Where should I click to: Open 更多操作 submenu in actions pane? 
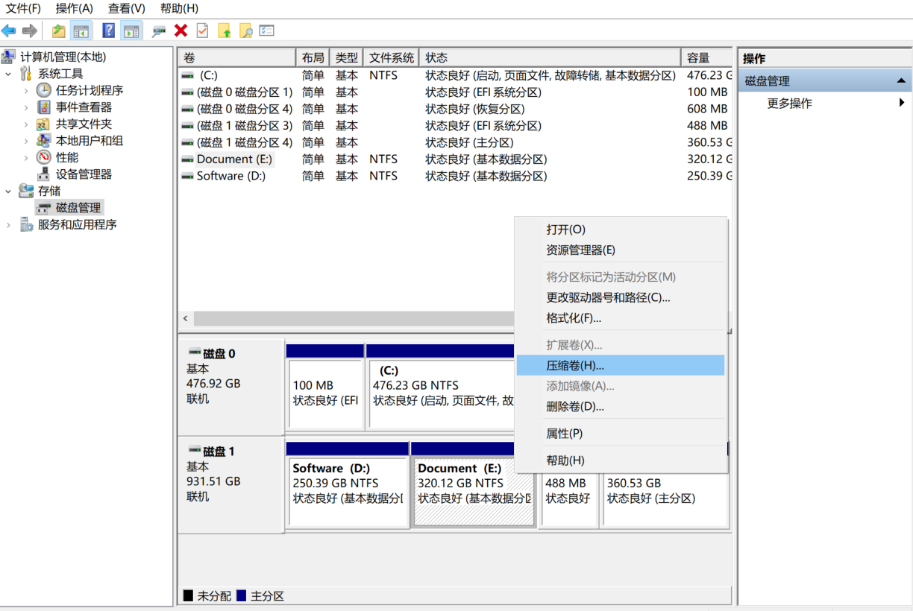pos(789,104)
